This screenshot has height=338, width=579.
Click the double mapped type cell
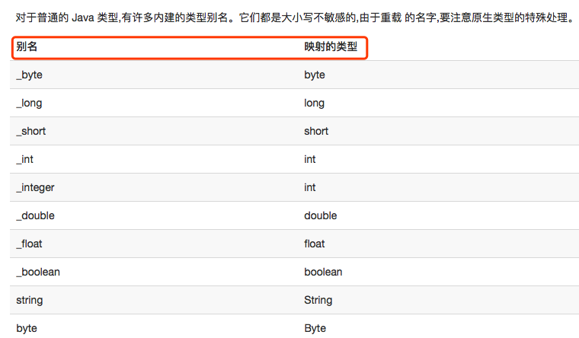point(321,215)
